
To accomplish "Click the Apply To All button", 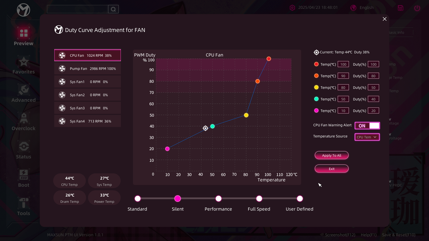I will pyautogui.click(x=332, y=155).
